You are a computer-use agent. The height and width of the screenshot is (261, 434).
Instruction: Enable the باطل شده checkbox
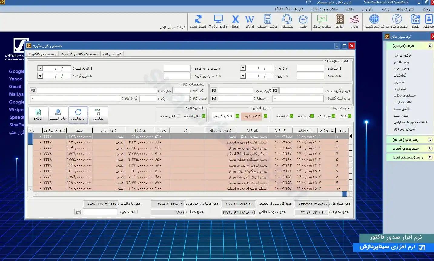coord(178,116)
